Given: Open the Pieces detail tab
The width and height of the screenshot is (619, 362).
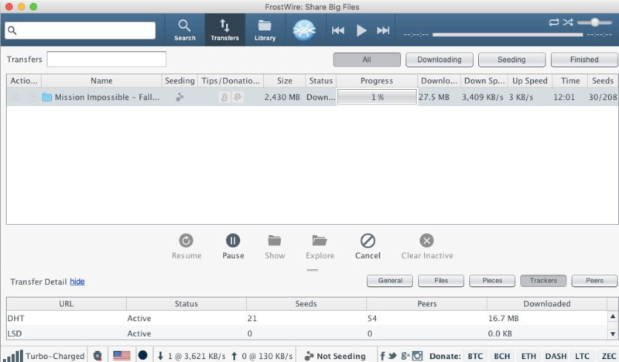Looking at the screenshot, I should (492, 281).
